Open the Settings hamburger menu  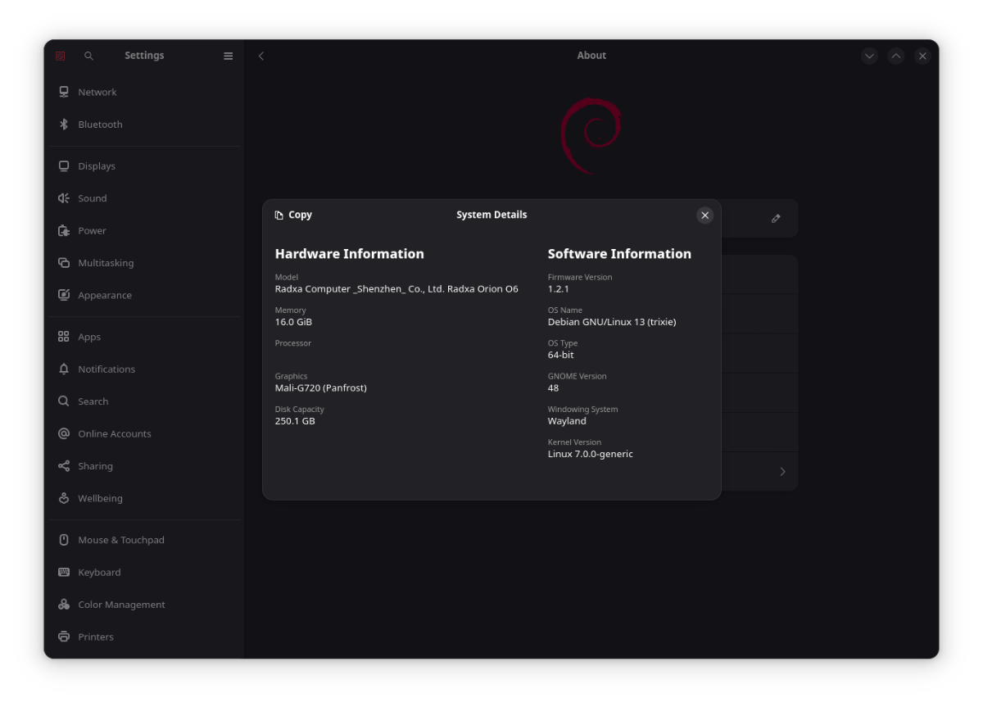point(229,56)
